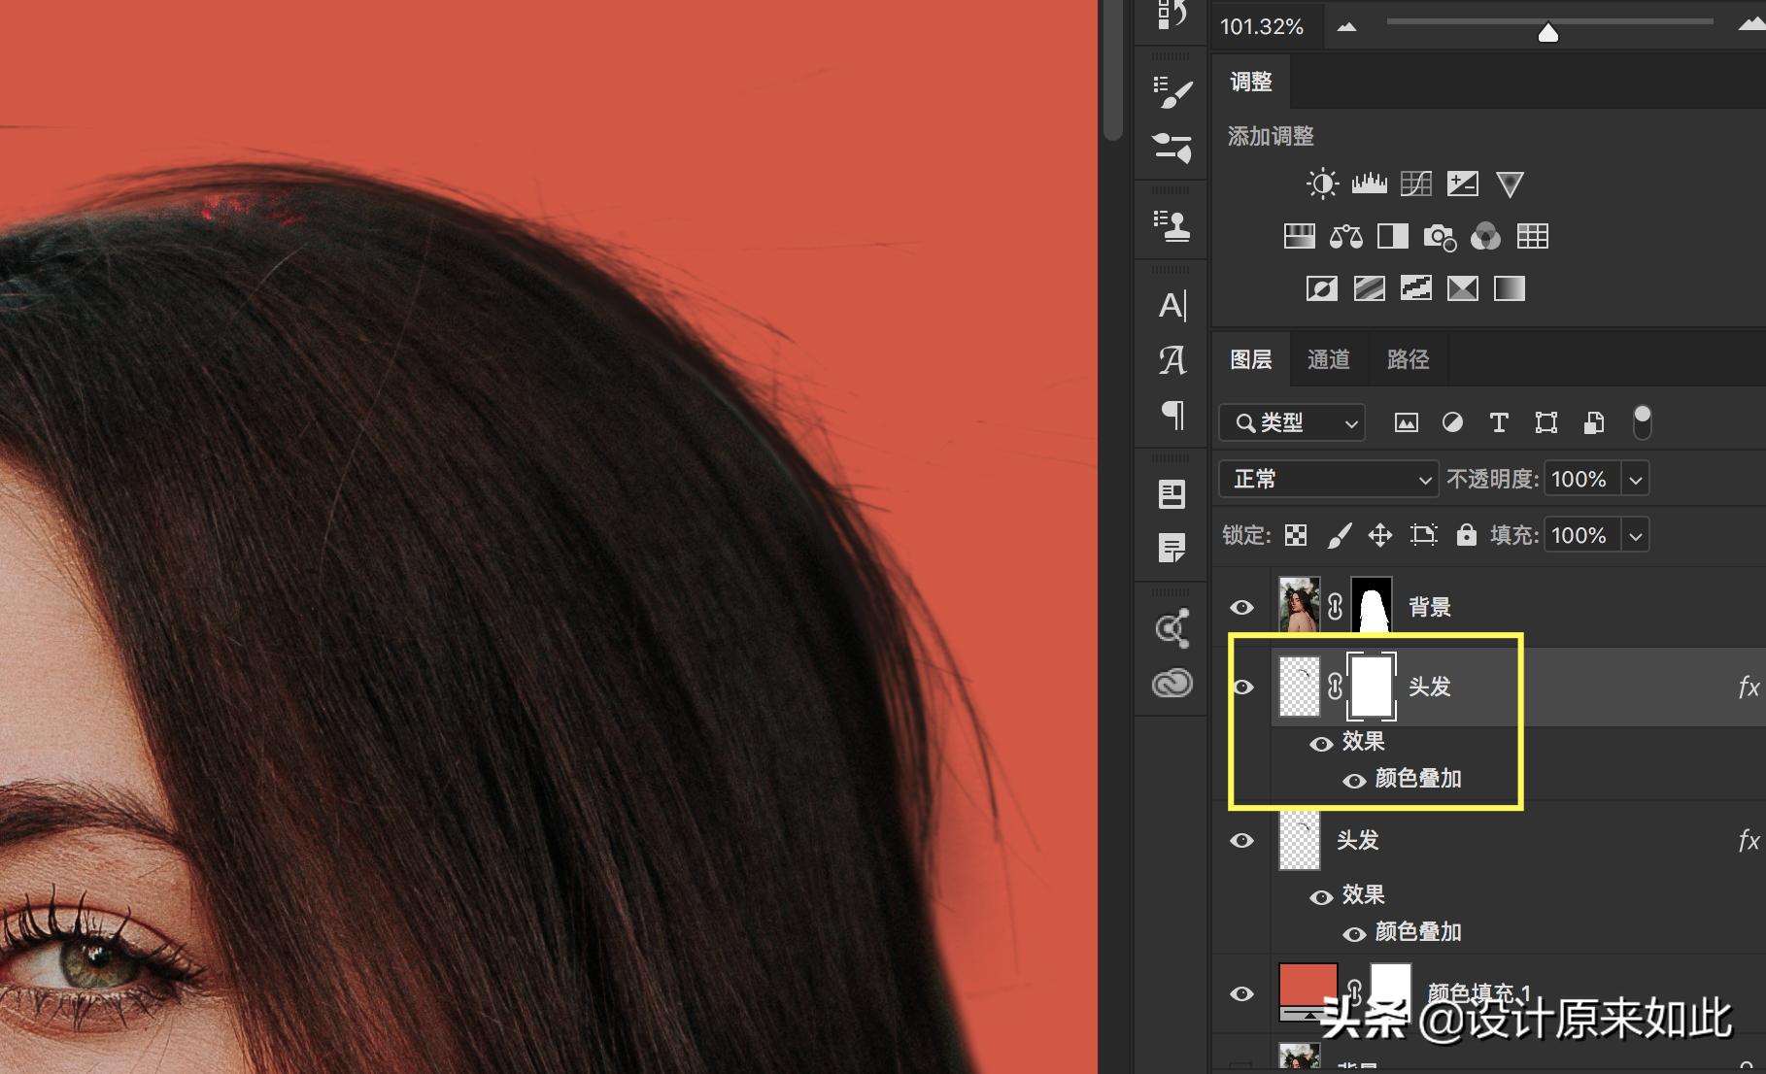1766x1074 pixels.
Task: Hide the 颜色填充 1 layer
Action: point(1241,993)
